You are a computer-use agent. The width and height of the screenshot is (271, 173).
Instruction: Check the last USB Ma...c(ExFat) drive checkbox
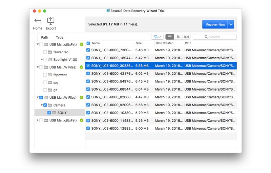click(41, 120)
